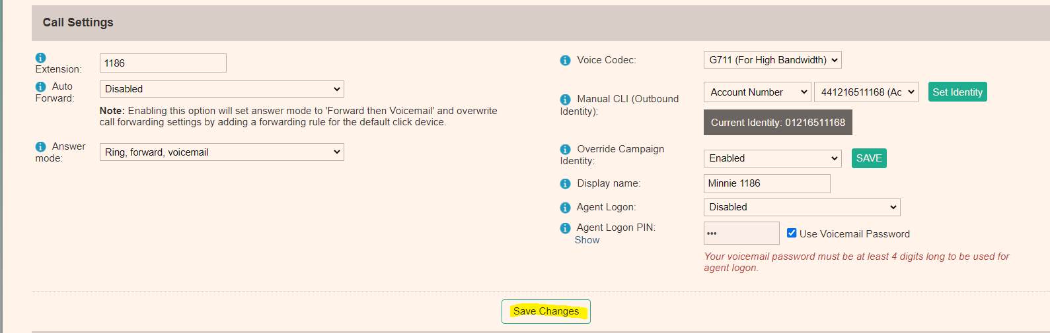The image size is (1050, 333).
Task: Click the Set Identity button
Action: click(957, 92)
